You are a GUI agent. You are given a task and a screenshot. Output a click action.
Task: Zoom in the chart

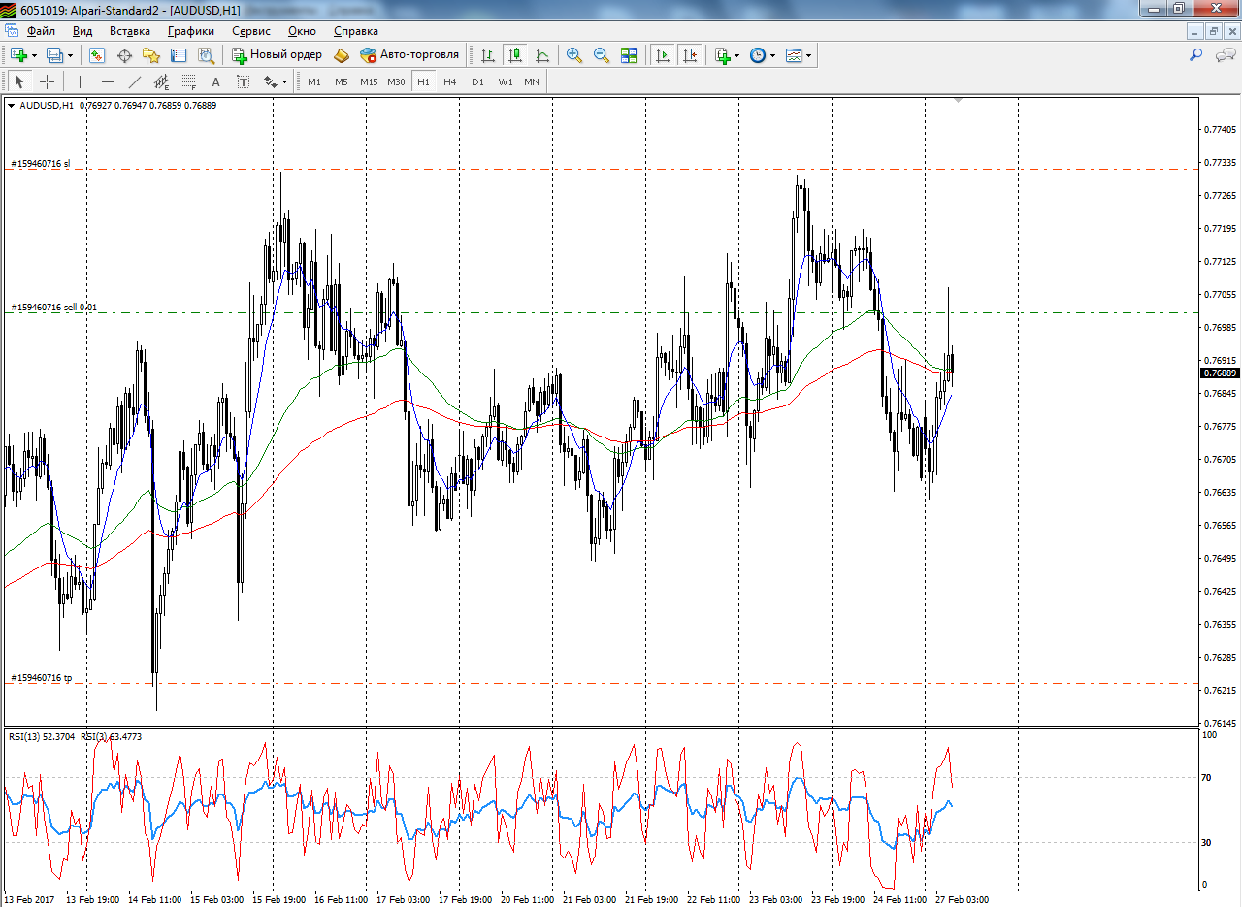click(574, 55)
